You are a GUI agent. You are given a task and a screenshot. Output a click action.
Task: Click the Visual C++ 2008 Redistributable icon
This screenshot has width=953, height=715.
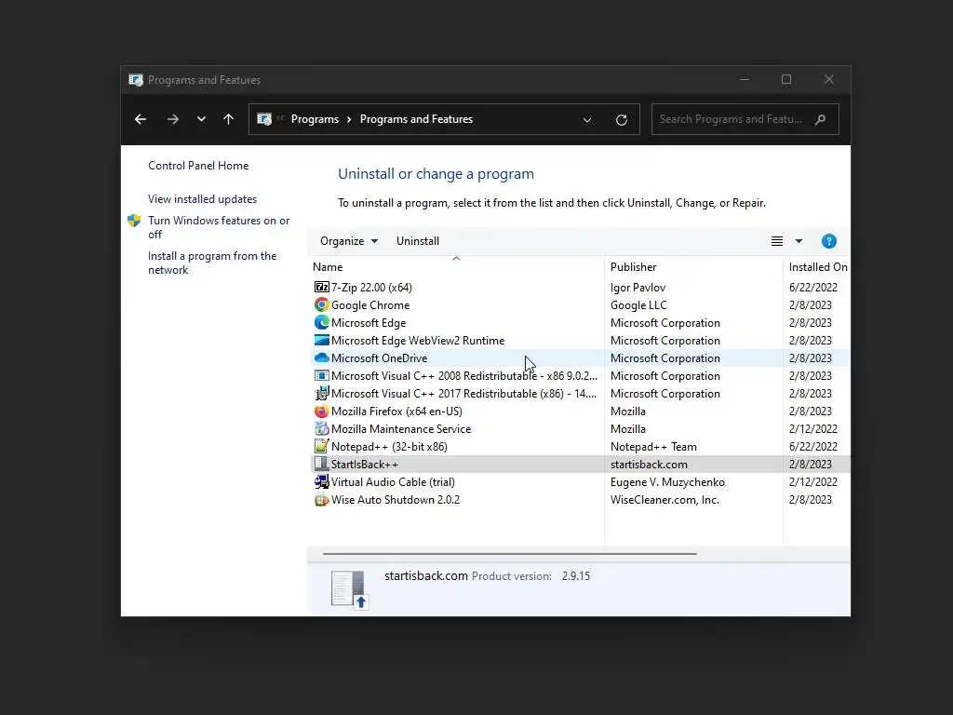point(321,376)
